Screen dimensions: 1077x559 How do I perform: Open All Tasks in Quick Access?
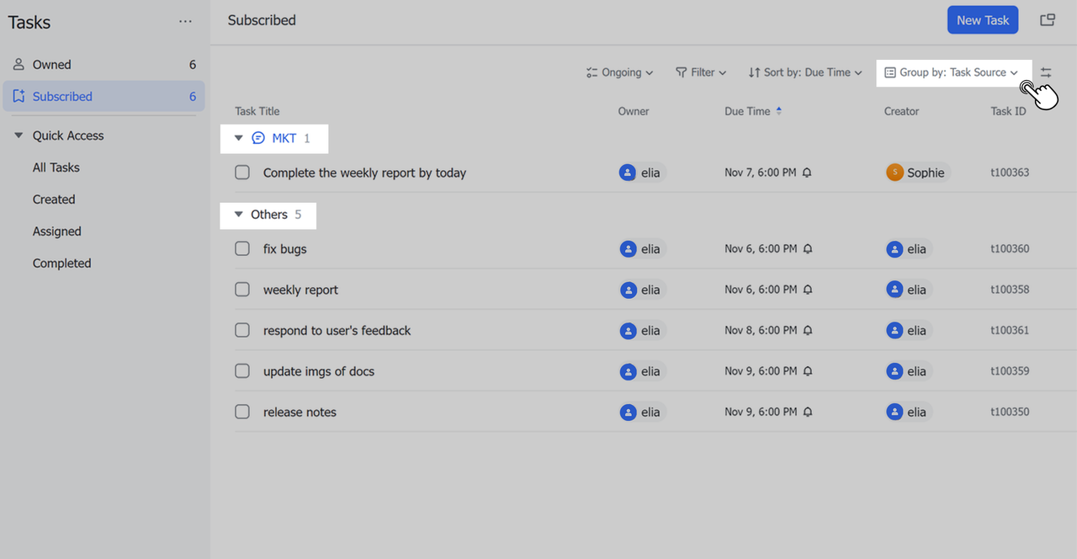56,168
